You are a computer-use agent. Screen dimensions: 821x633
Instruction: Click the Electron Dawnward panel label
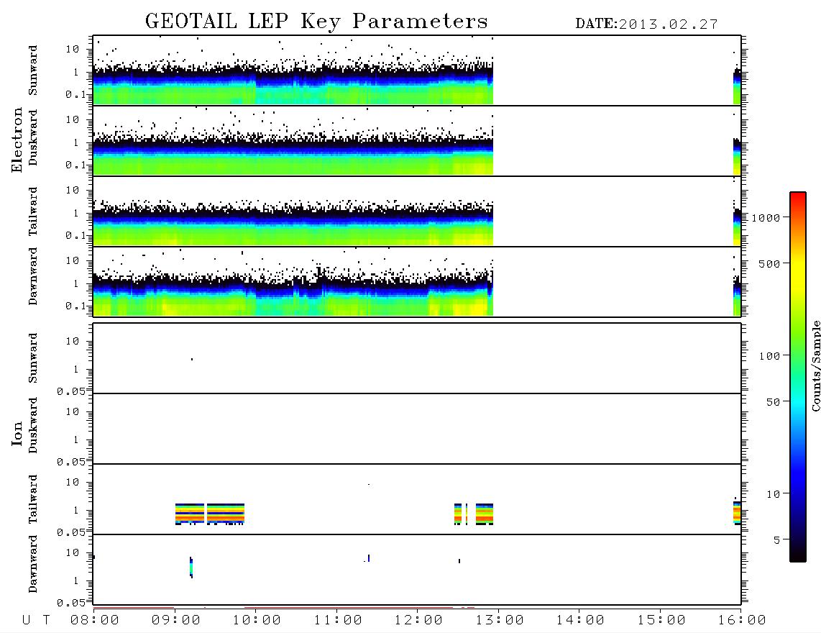tap(33, 277)
